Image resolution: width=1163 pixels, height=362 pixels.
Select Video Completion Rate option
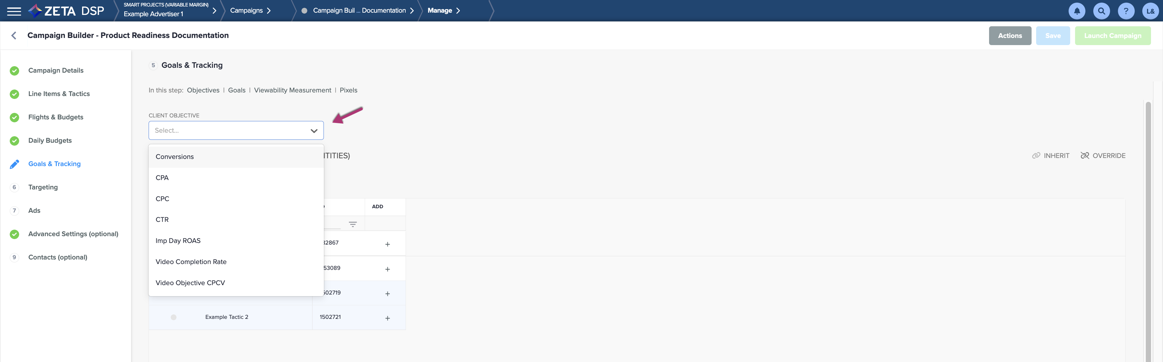click(191, 262)
